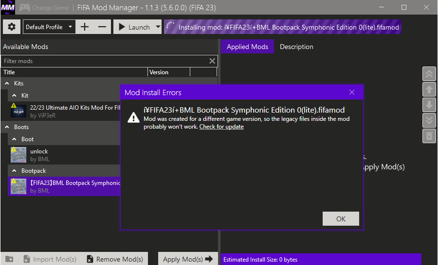This screenshot has width=438, height=265.
Task: Collapse the Kits category
Action: pyautogui.click(x=7, y=83)
